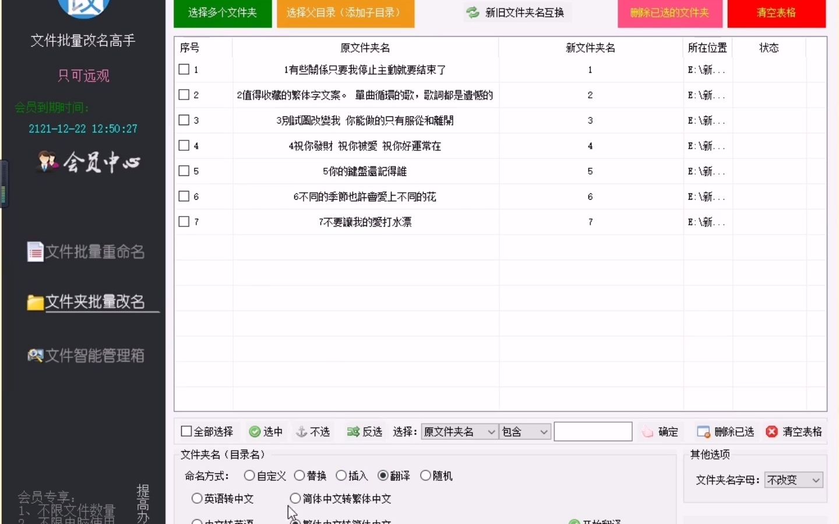Click the 原文件夹名 column header
This screenshot has width=839, height=524.
pos(365,48)
